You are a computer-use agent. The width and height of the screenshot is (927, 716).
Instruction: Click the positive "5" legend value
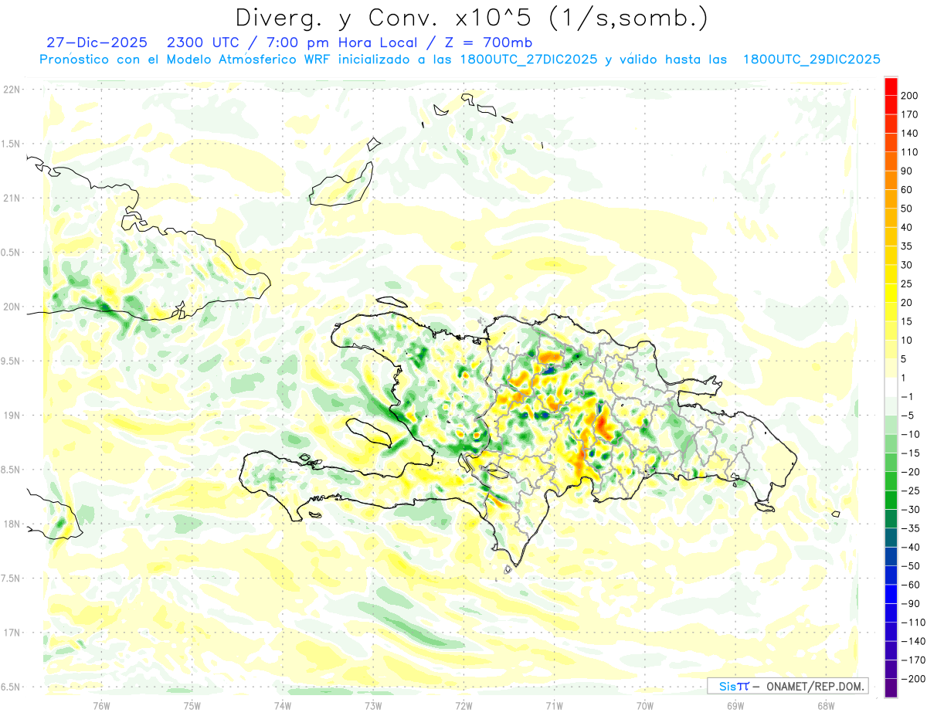[x=905, y=359]
